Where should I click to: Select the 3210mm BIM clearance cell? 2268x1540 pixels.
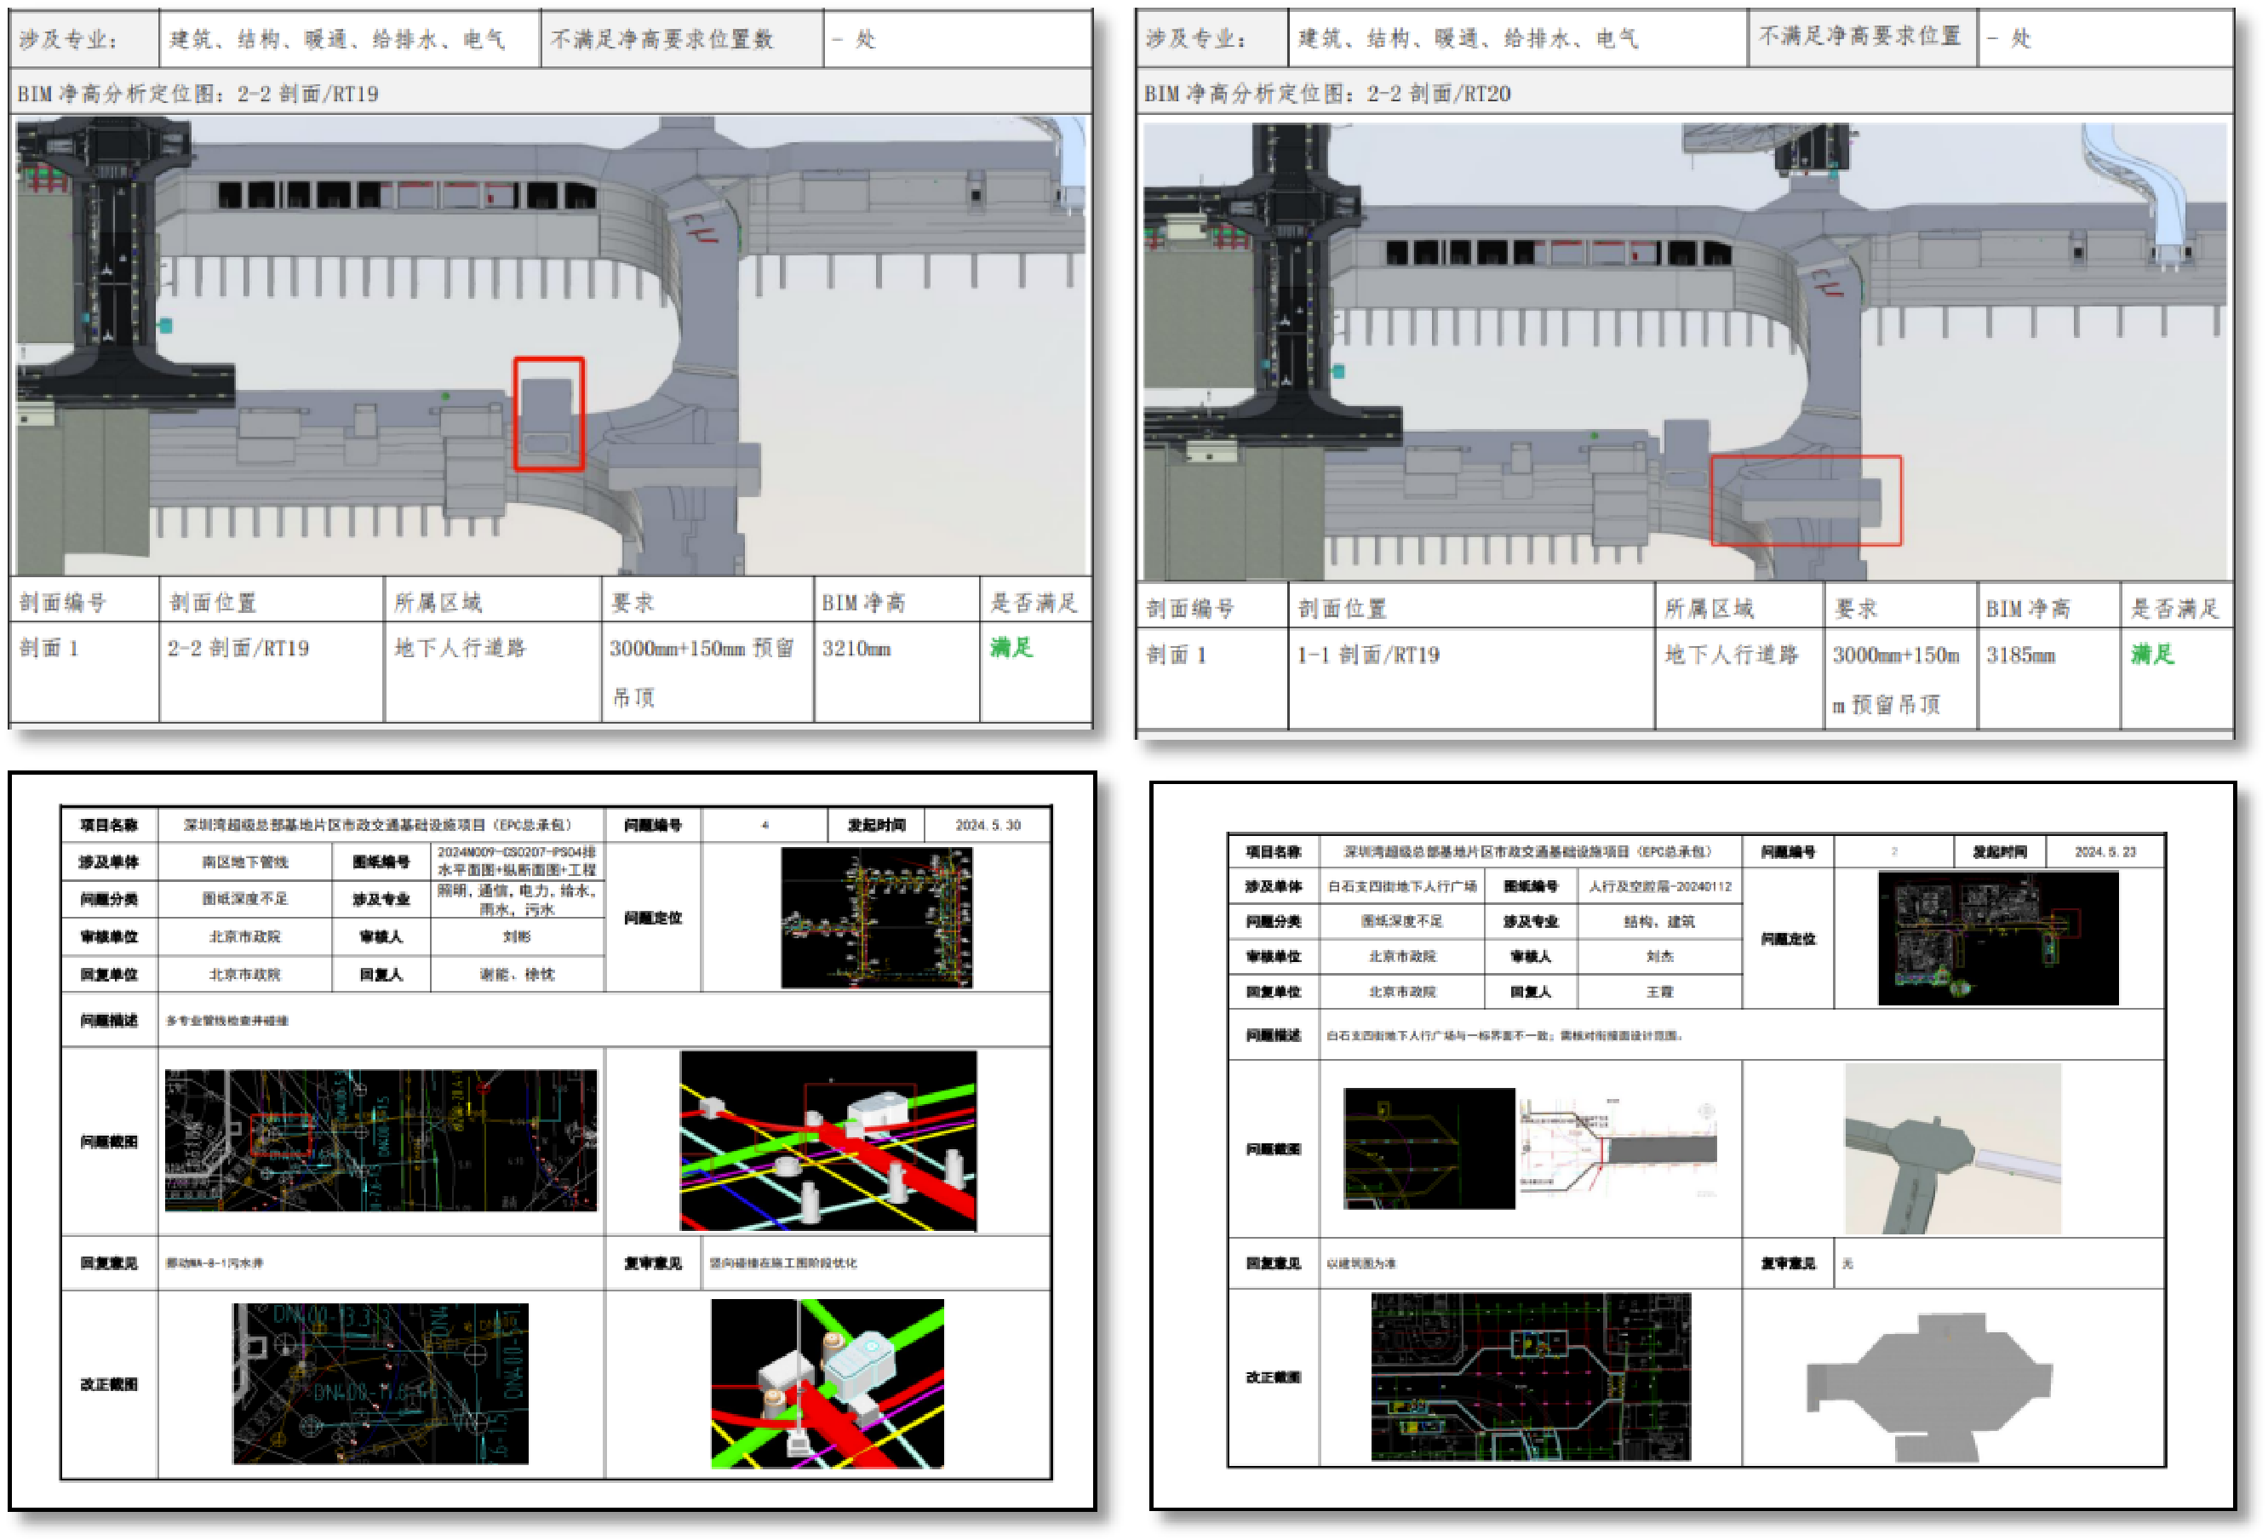click(x=856, y=649)
